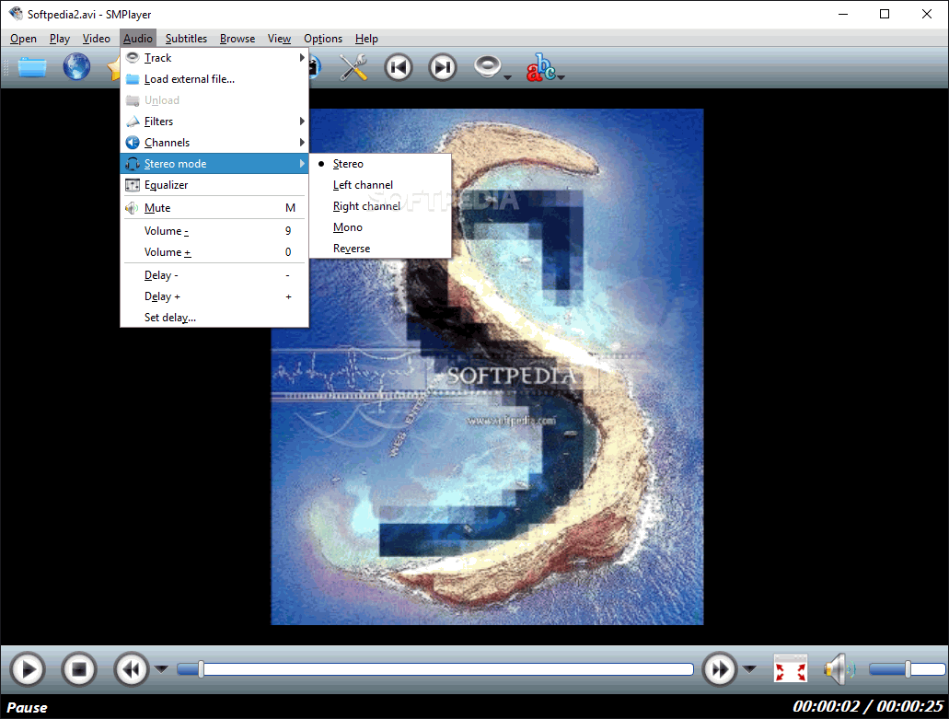Open dropdown arrow next to subtitle icon
Image resolution: width=949 pixels, height=719 pixels.
[x=561, y=76]
